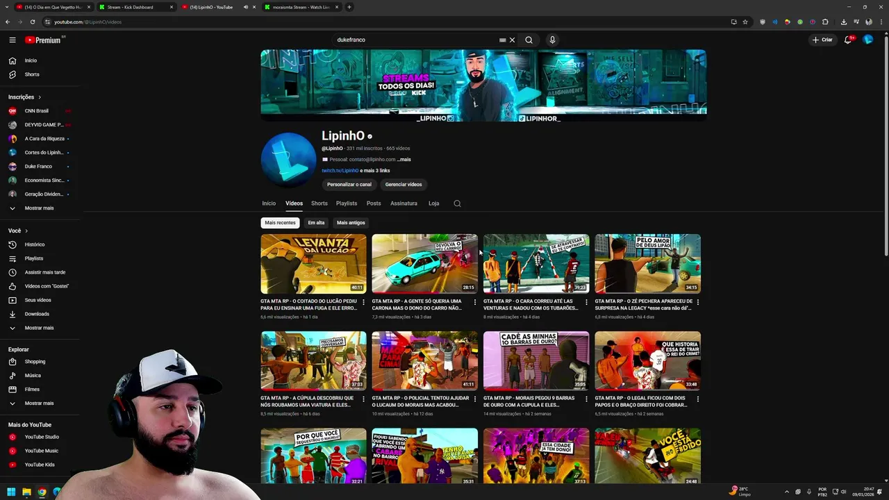Search within the channel magnifier icon

pos(457,203)
